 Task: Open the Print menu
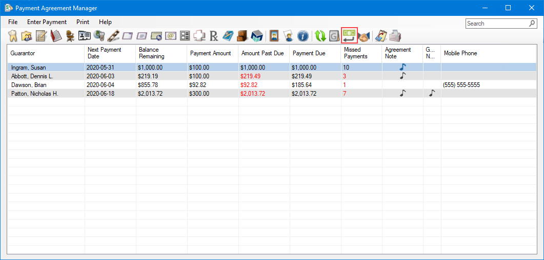[83, 22]
